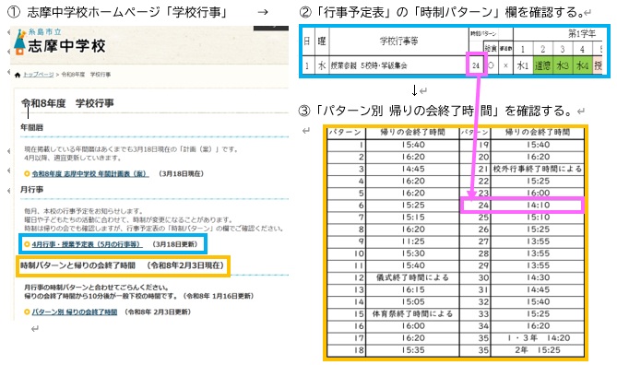617x365 pixels.
Task: Click pattern number 19 in time table
Action: [x=476, y=145]
